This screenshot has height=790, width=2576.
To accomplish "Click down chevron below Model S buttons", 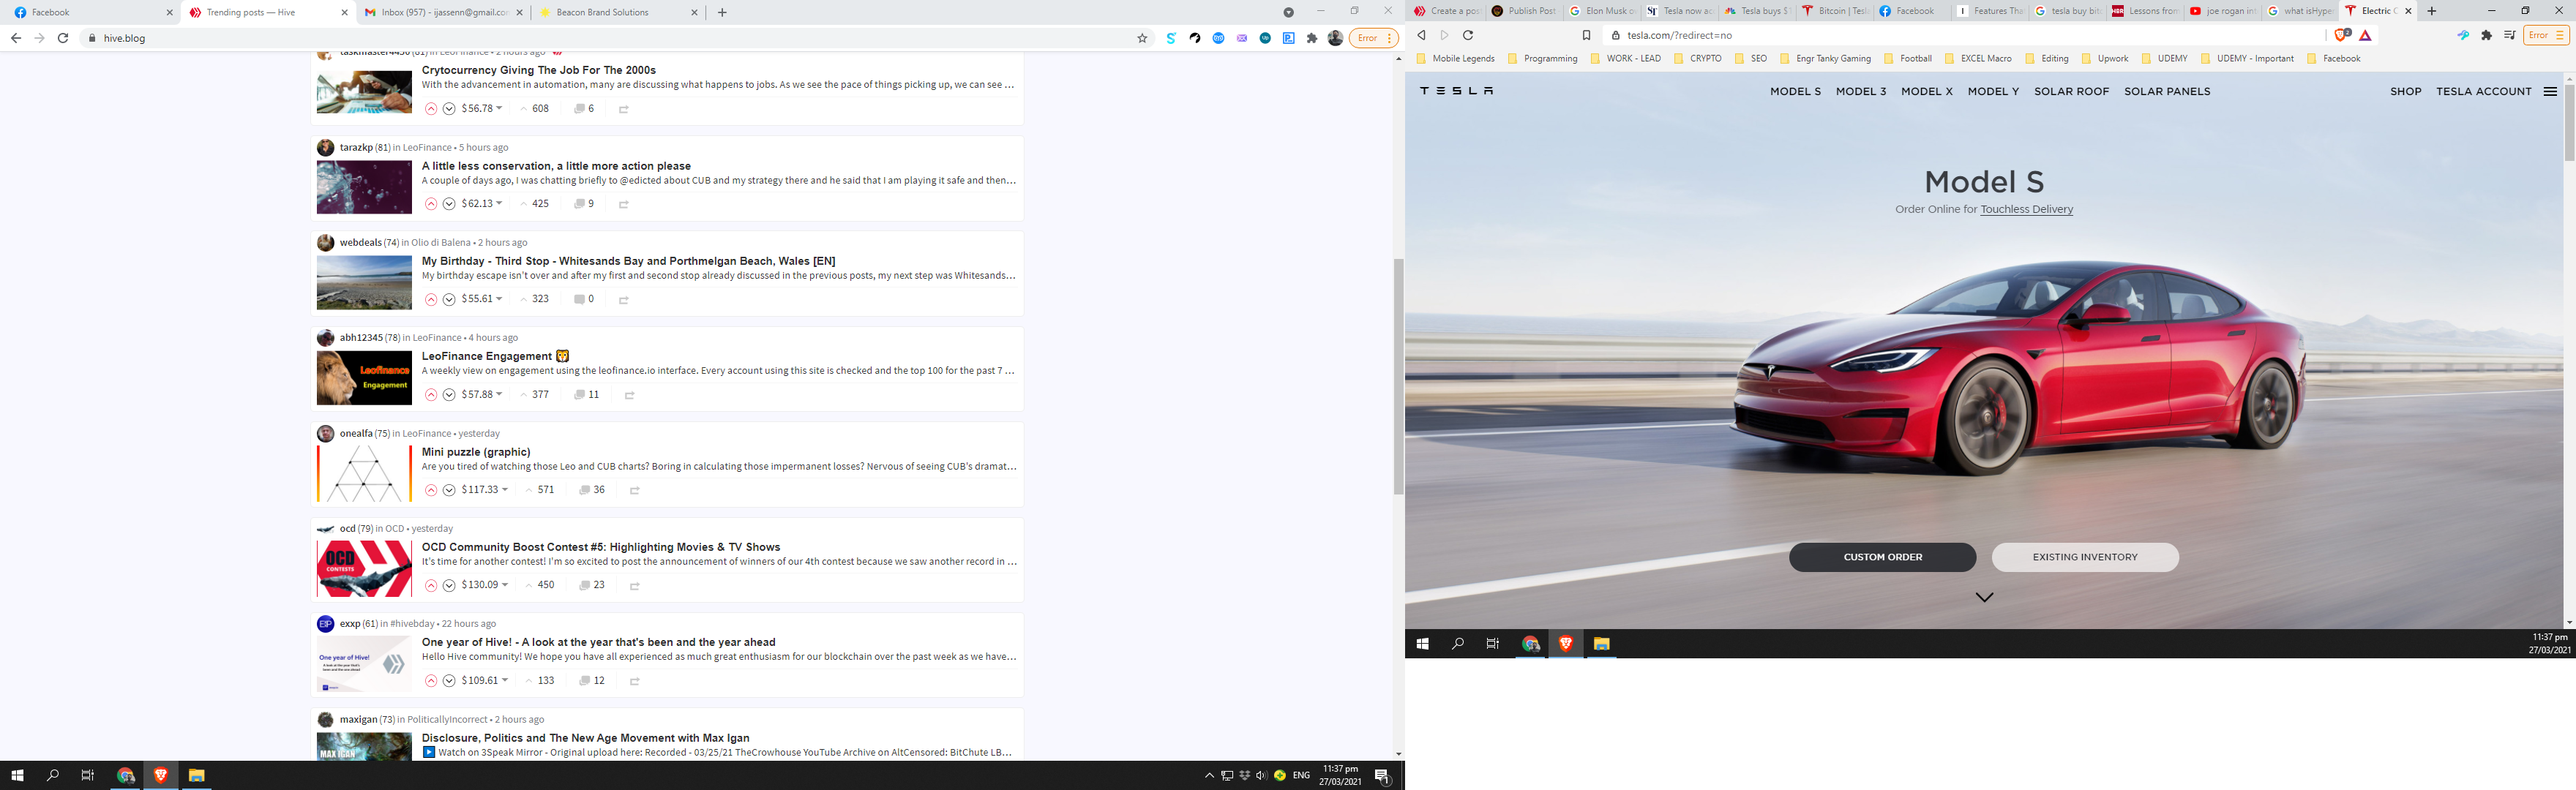I will pos(1984,597).
